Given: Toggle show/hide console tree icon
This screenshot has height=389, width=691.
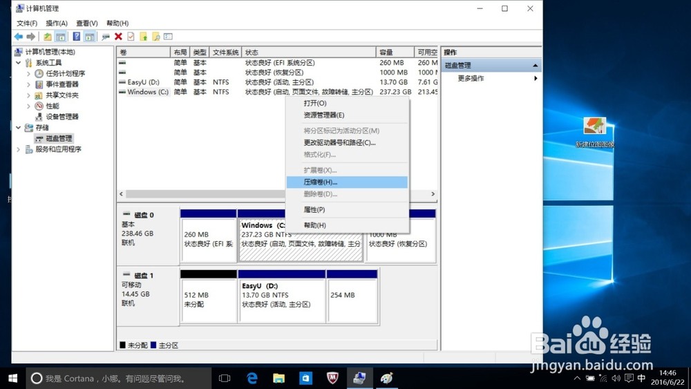Looking at the screenshot, I should [61, 37].
